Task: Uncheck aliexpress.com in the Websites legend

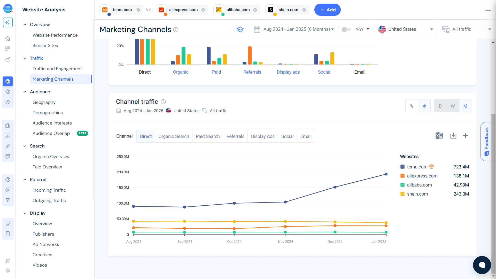Action: tap(402, 176)
